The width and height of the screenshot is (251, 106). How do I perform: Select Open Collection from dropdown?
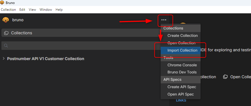tap(181, 43)
